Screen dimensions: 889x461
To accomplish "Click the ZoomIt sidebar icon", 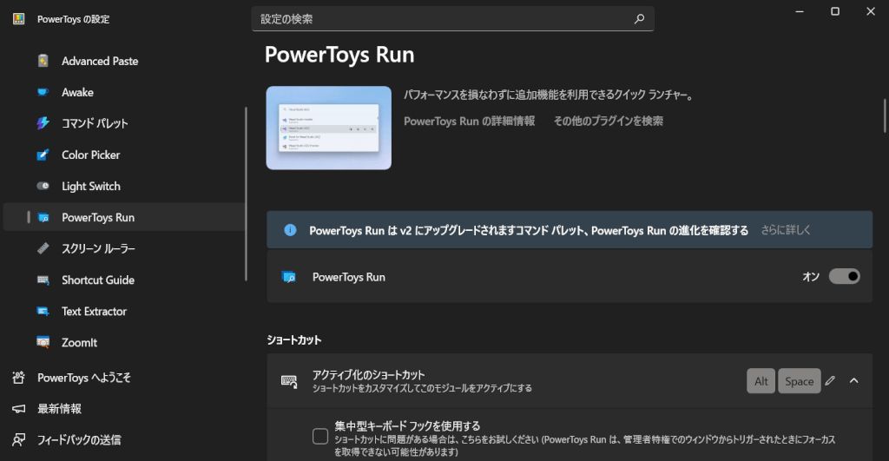I will [43, 342].
